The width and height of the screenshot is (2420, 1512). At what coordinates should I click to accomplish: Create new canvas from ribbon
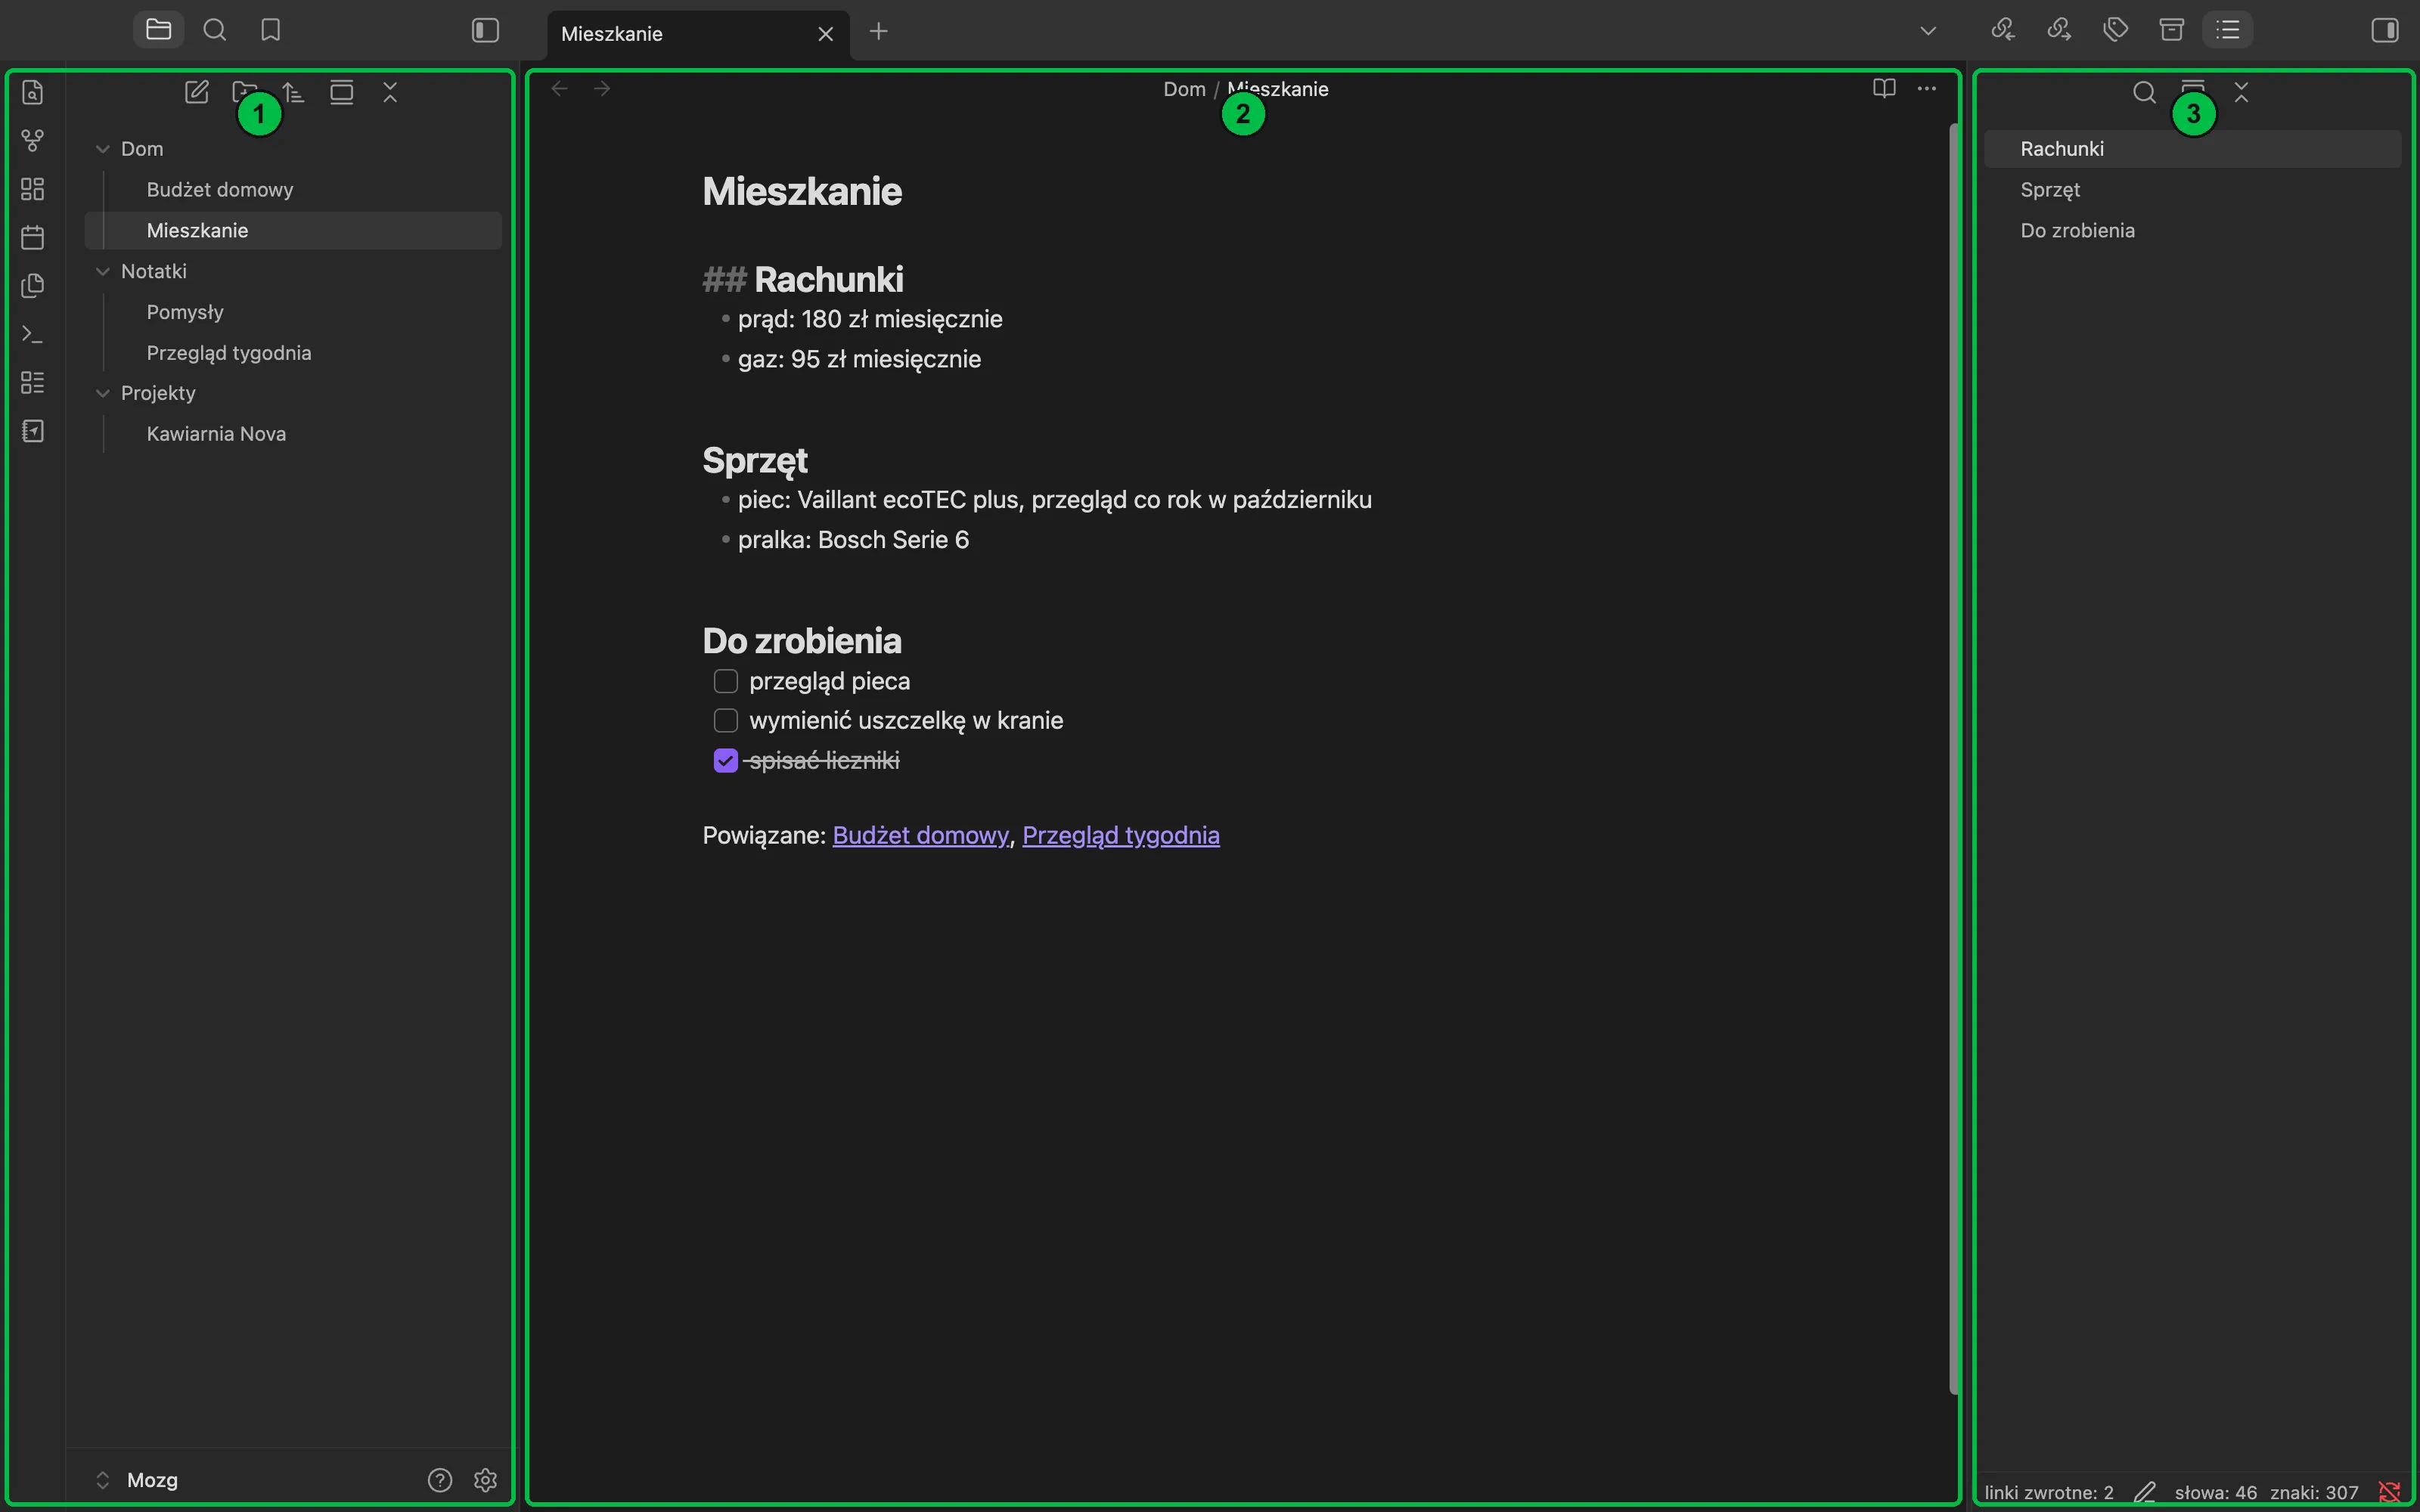(x=33, y=189)
